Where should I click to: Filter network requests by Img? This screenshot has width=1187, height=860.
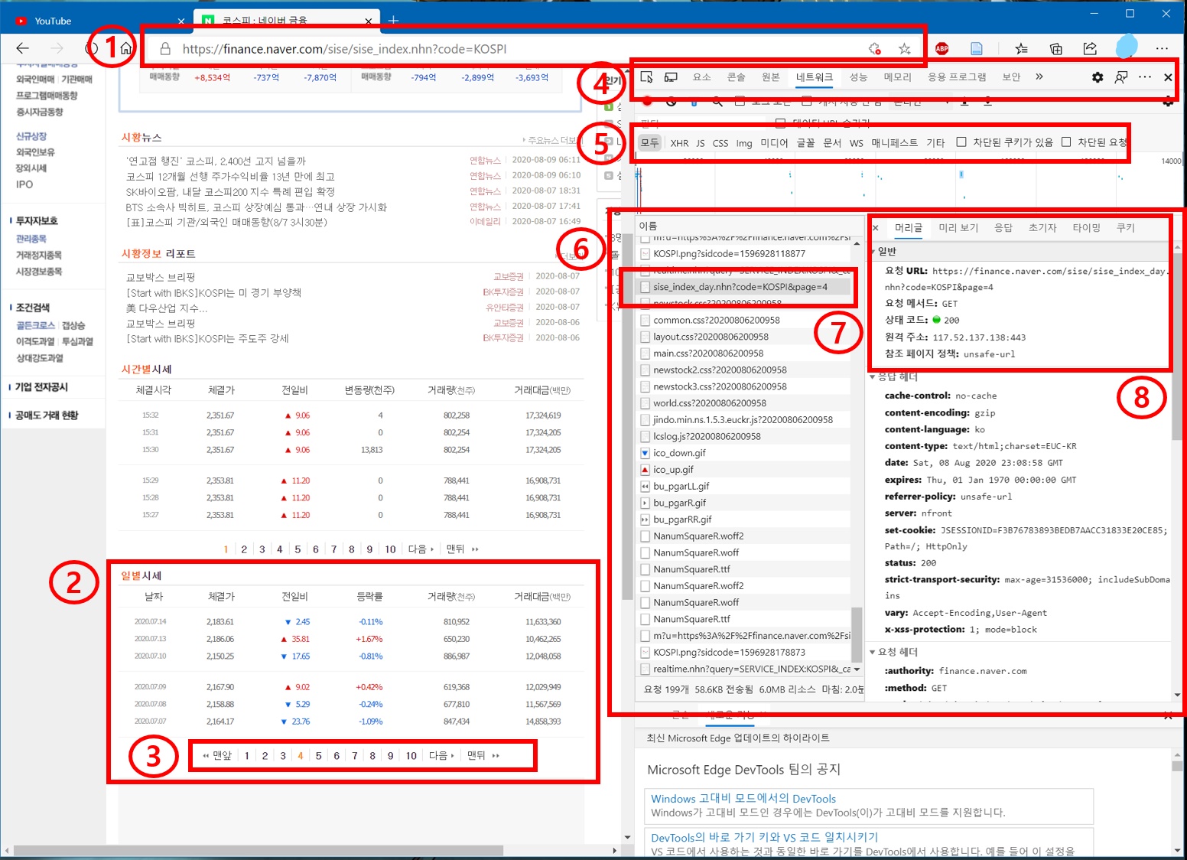(744, 143)
